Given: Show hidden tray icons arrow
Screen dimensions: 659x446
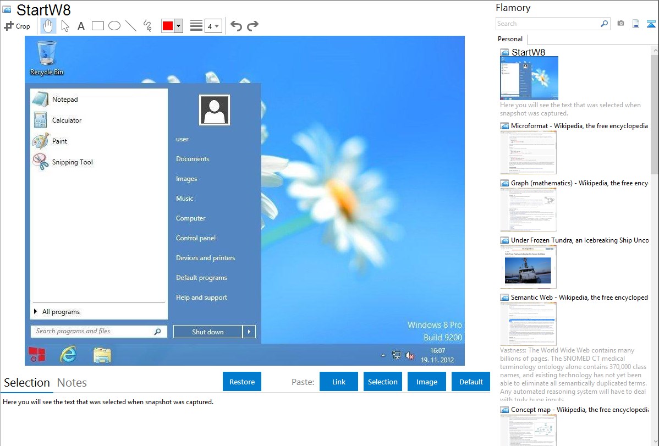Looking at the screenshot, I should point(383,356).
